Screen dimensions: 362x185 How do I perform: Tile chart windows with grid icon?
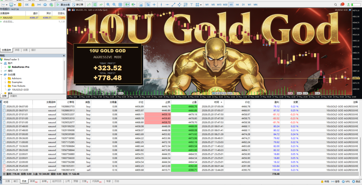(120, 5)
